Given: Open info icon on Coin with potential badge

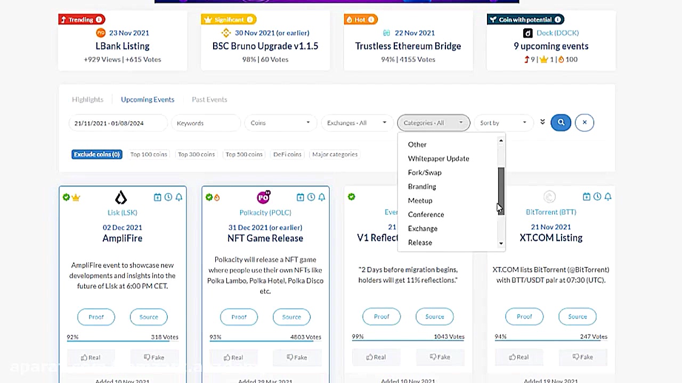Looking at the screenshot, I should pos(558,20).
